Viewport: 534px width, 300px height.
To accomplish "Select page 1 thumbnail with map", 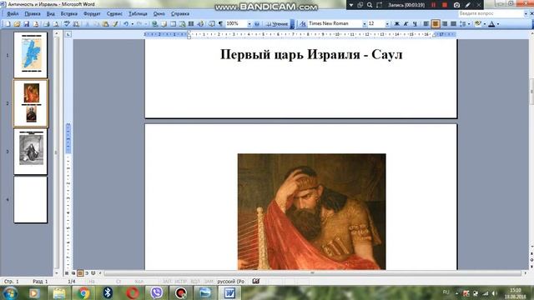I will [x=31, y=55].
